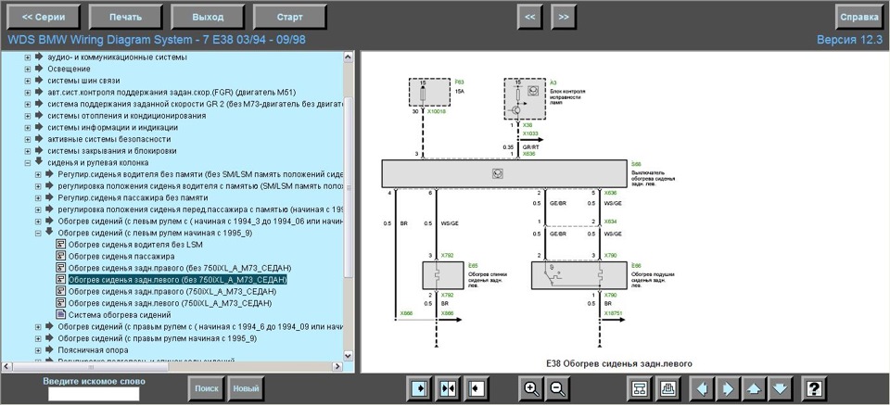890x405 pixels.
Task: Open help with the question mark icon
Action: pos(815,388)
